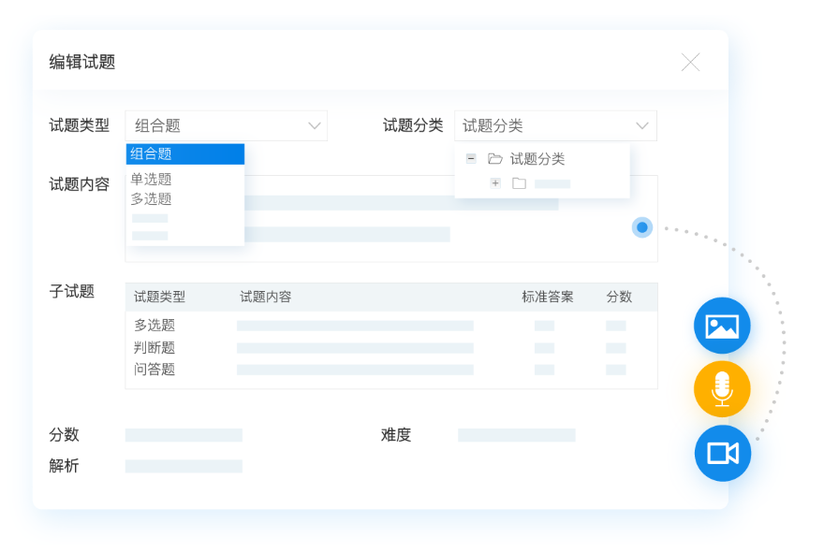Viewport: 824px width, 552px height.
Task: Click the closed folder icon in category tree
Action: [x=519, y=183]
